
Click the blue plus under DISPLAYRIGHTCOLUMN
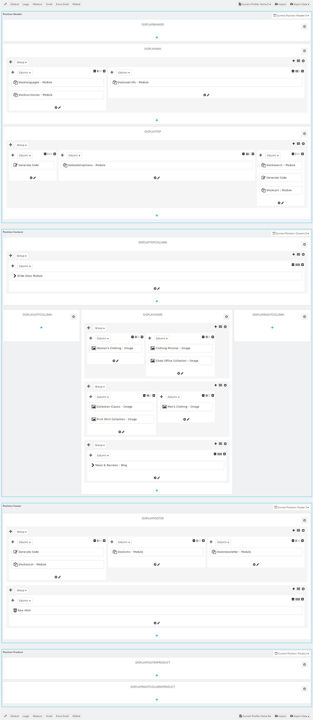pyautogui.click(x=272, y=328)
